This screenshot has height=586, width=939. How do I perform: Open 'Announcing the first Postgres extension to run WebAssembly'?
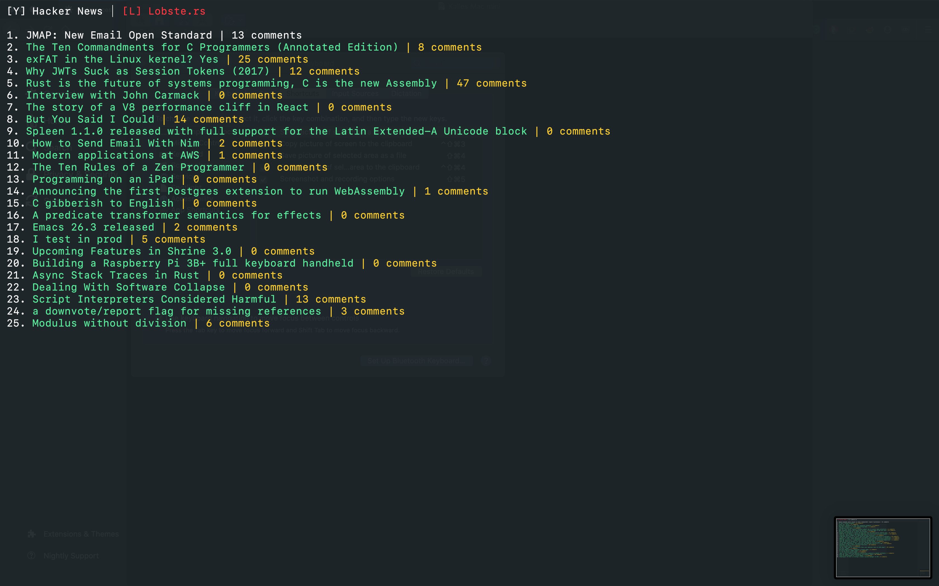click(x=219, y=191)
